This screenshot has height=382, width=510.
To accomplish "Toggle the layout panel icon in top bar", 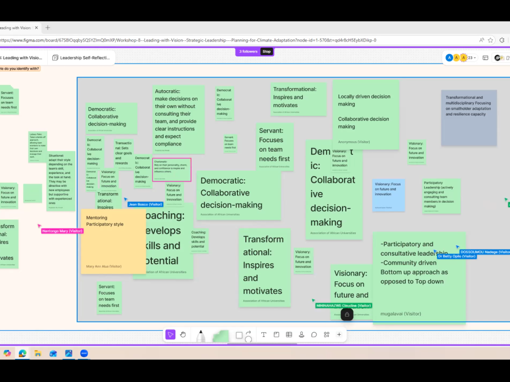I will point(485,58).
